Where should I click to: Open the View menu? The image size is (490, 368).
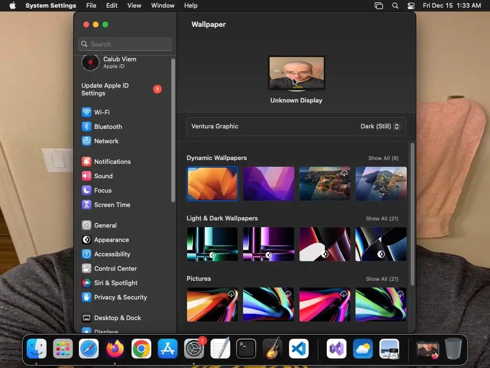click(134, 6)
